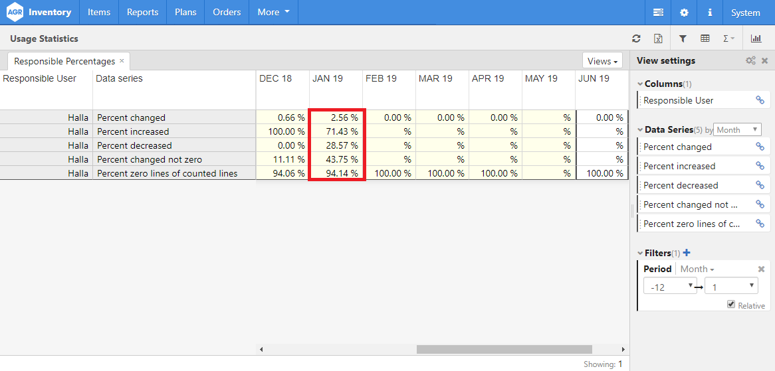The height and width of the screenshot is (371, 775).
Task: Remove the Period filter
Action: pos(762,269)
